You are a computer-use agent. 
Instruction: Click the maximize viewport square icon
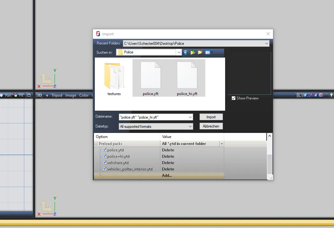point(29,95)
